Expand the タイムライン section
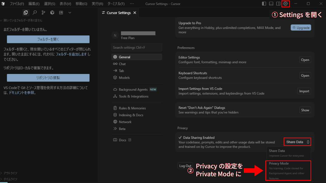Viewport: 326px width, 183px height. (x=9, y=179)
